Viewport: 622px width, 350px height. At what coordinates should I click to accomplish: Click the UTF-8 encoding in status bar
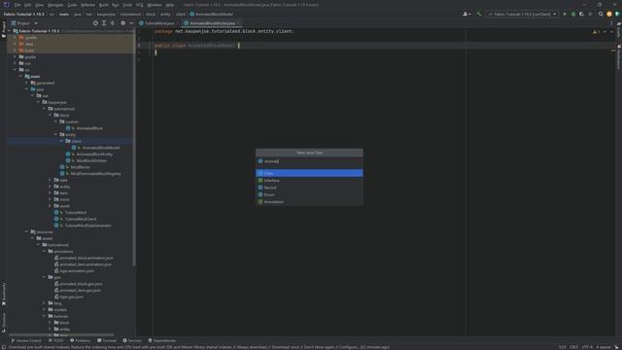[587, 347]
